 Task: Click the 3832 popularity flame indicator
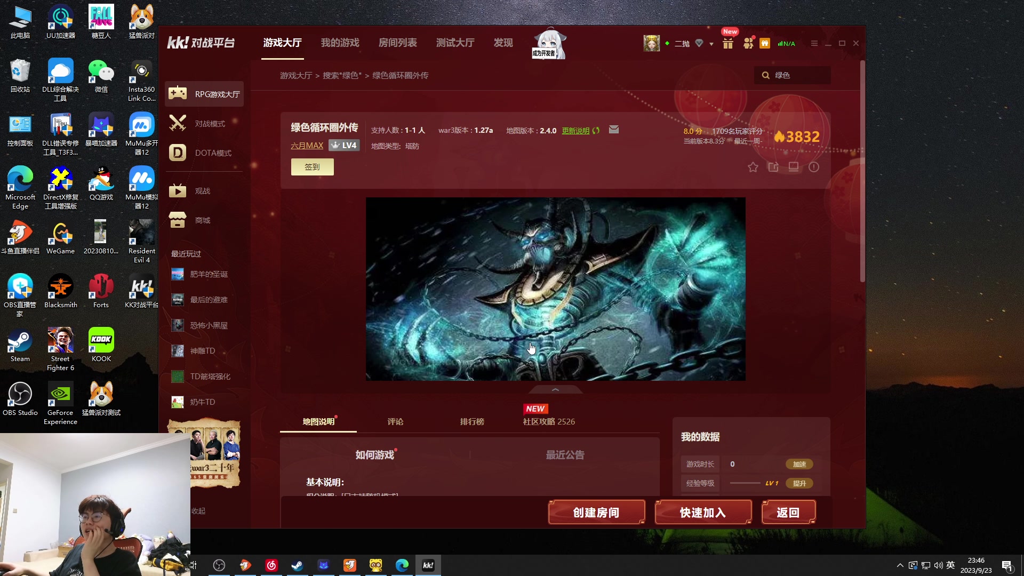[797, 137]
